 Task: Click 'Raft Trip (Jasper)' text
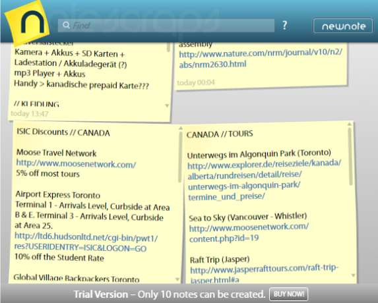(220, 260)
